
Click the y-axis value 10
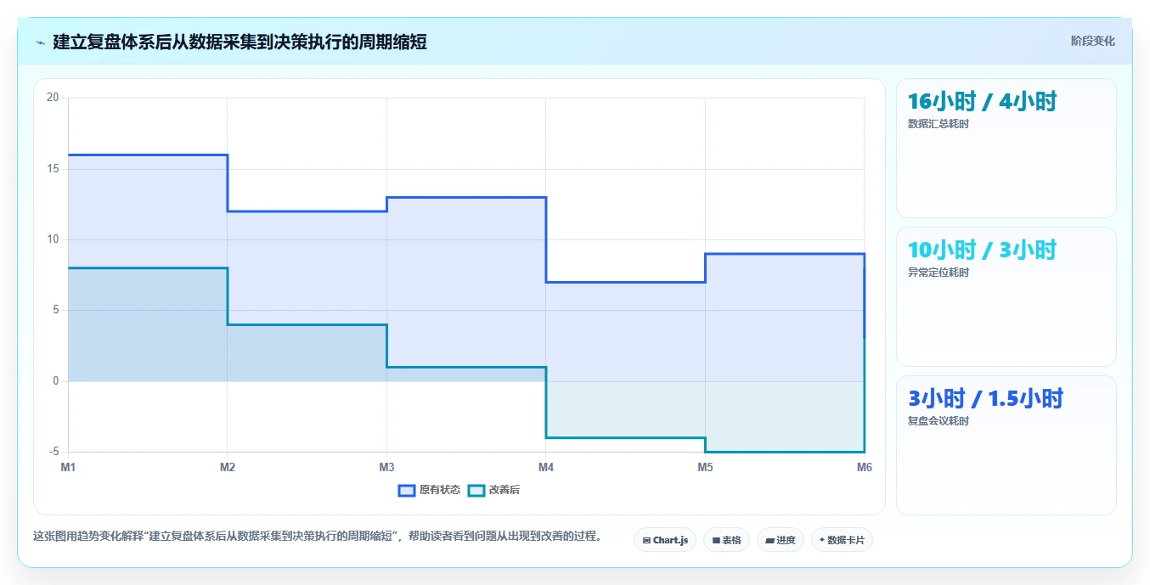(53, 239)
